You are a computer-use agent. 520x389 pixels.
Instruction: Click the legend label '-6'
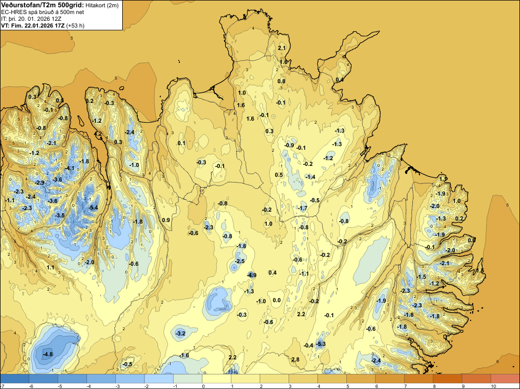coord(31,386)
